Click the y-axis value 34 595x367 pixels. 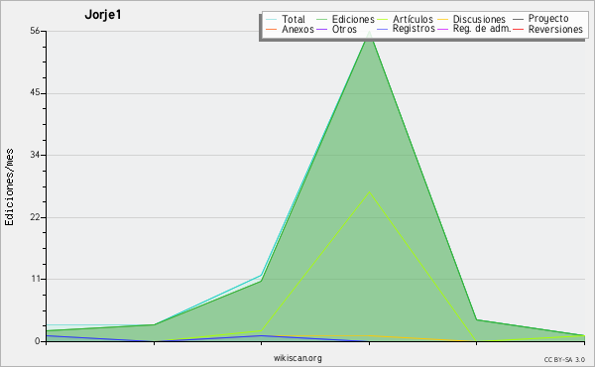click(x=35, y=155)
